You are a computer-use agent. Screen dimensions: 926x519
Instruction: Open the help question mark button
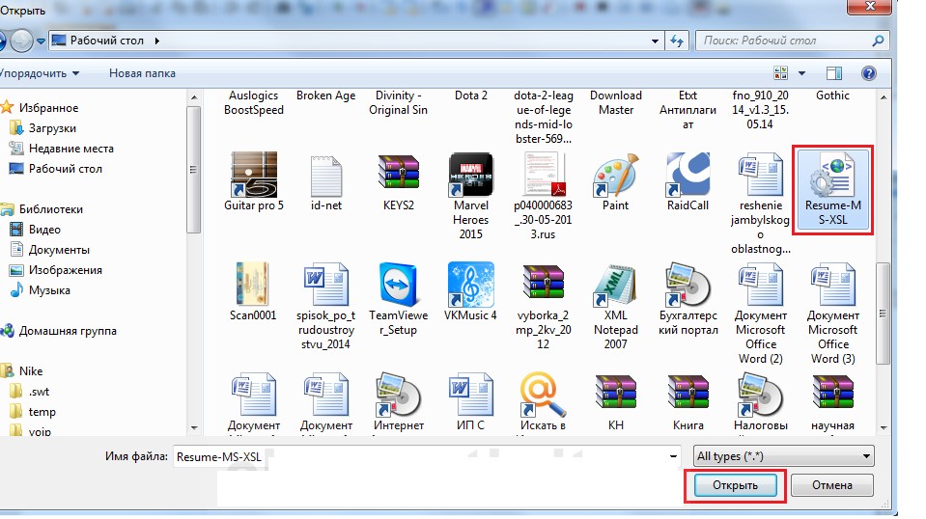[869, 73]
